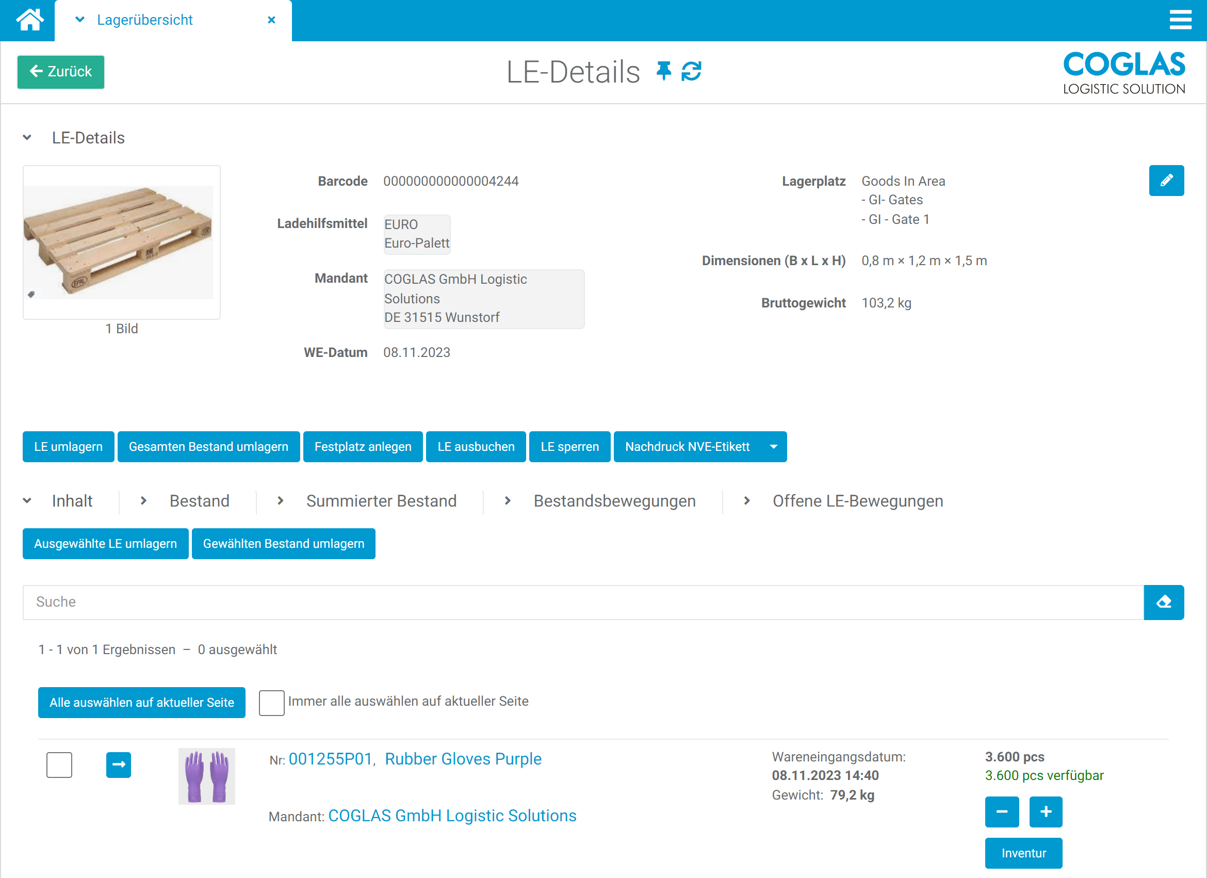Open the hamburger menu top right

point(1179,20)
